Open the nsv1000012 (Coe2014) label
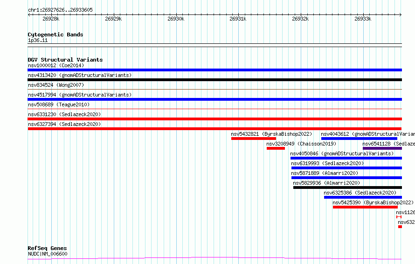 [x=56, y=65]
